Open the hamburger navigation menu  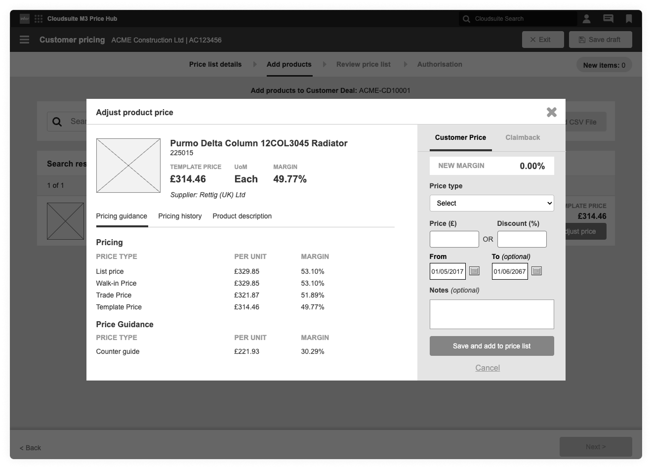tap(24, 40)
